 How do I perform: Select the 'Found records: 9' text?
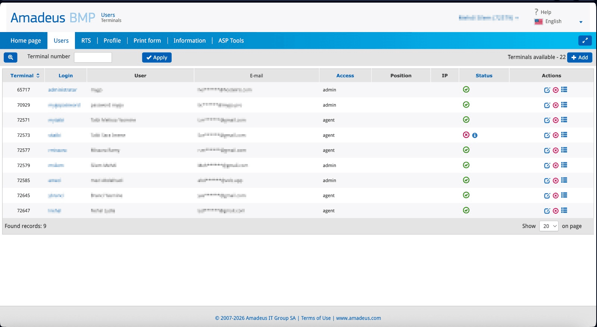(25, 226)
